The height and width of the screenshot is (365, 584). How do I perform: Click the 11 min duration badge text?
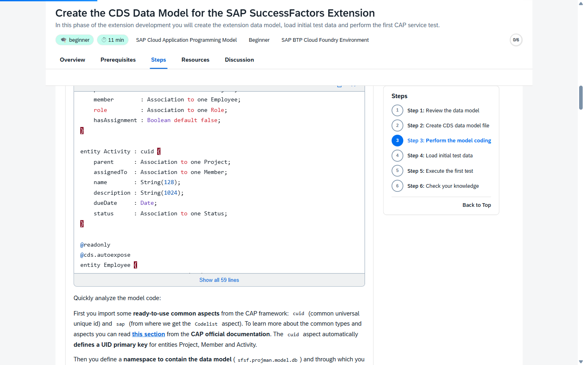point(116,40)
